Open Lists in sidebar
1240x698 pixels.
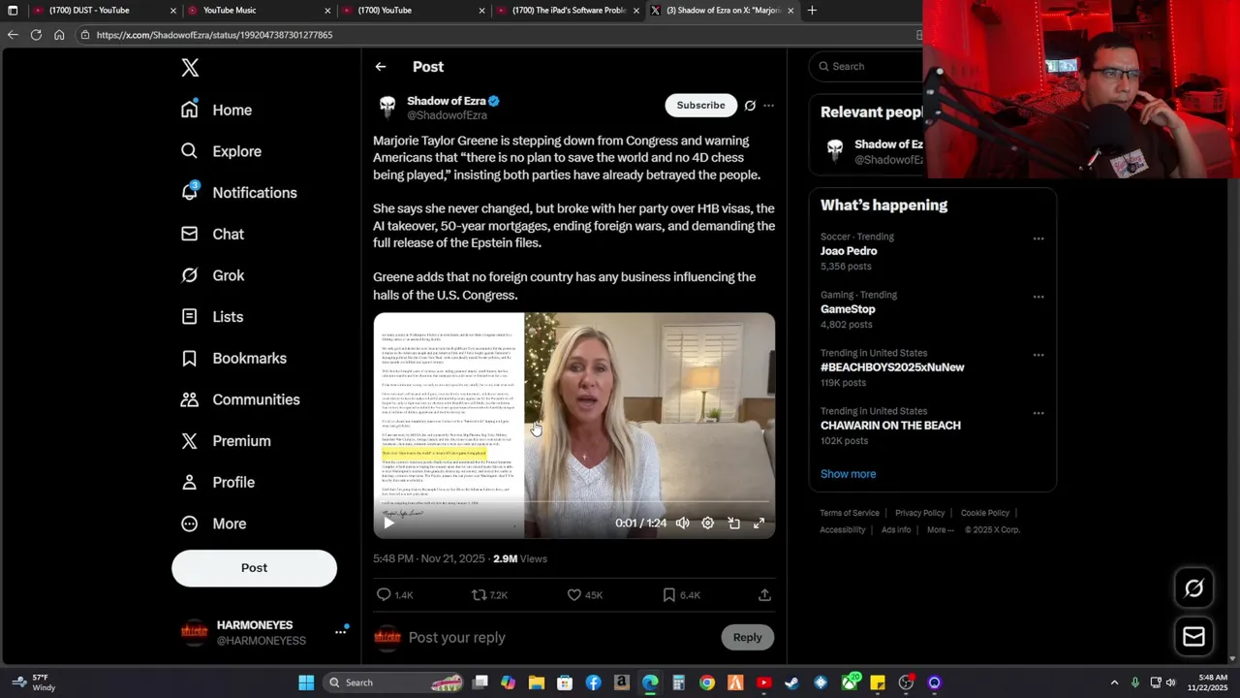[212, 317]
